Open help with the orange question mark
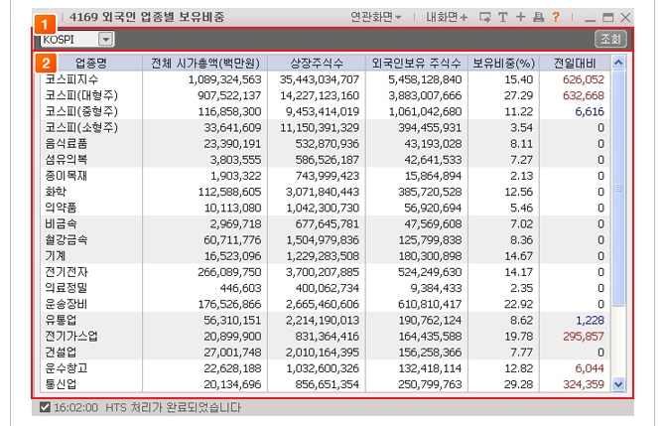 click(x=556, y=17)
